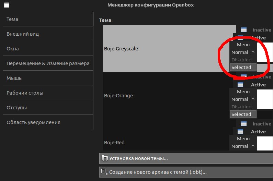This screenshot has height=181, width=273.
Task: Open Перемещение & Измение размера section
Action: pyautogui.click(x=48, y=63)
